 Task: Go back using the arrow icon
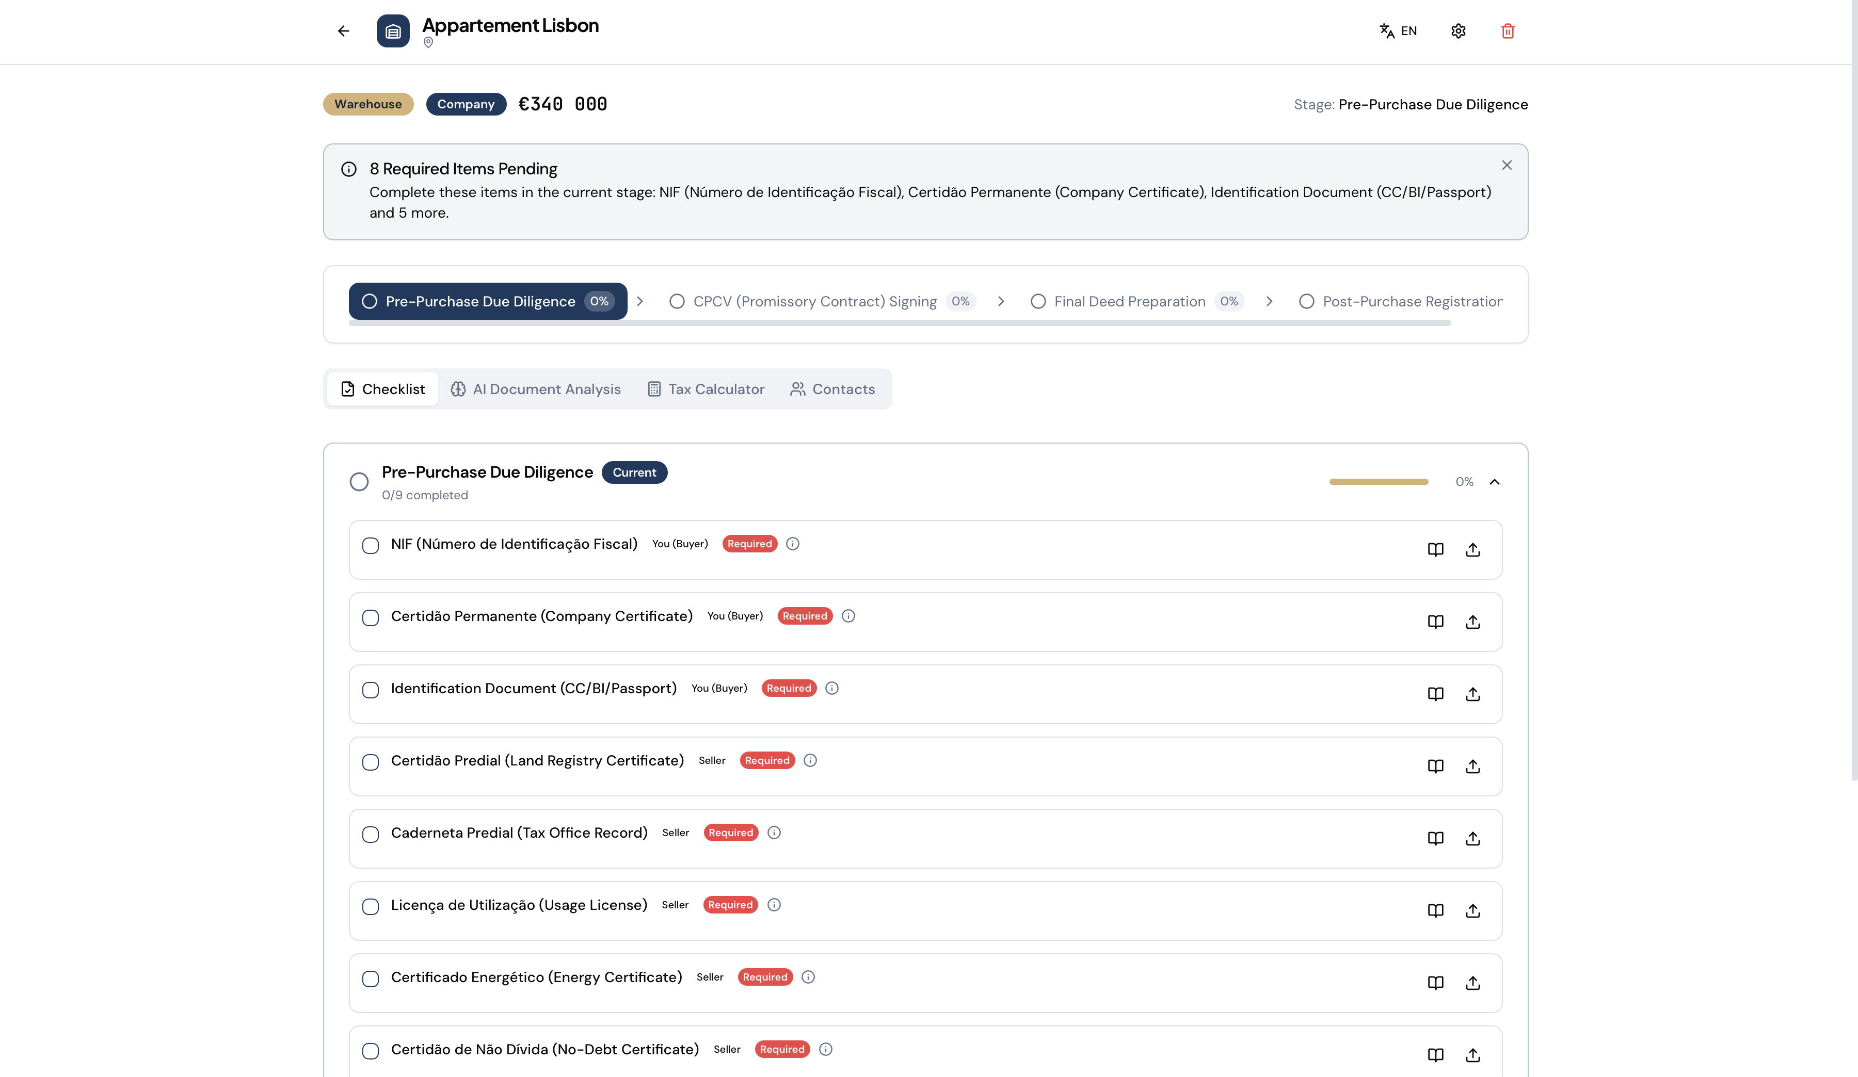(x=343, y=31)
